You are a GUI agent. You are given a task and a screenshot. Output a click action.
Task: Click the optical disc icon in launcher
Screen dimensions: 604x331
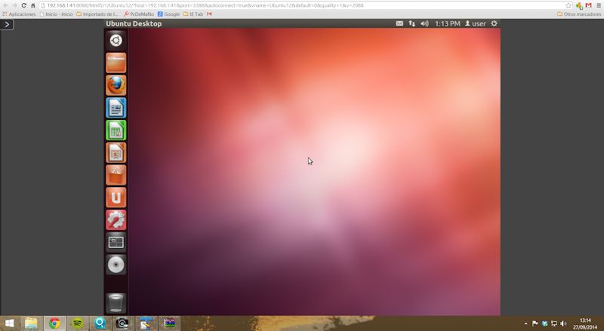pyautogui.click(x=116, y=265)
